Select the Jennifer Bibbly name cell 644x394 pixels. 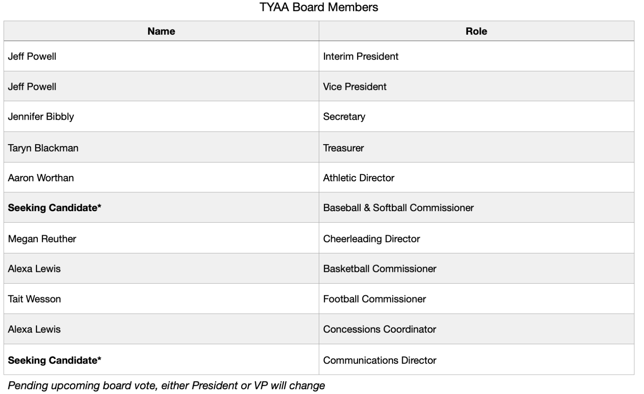(x=41, y=116)
